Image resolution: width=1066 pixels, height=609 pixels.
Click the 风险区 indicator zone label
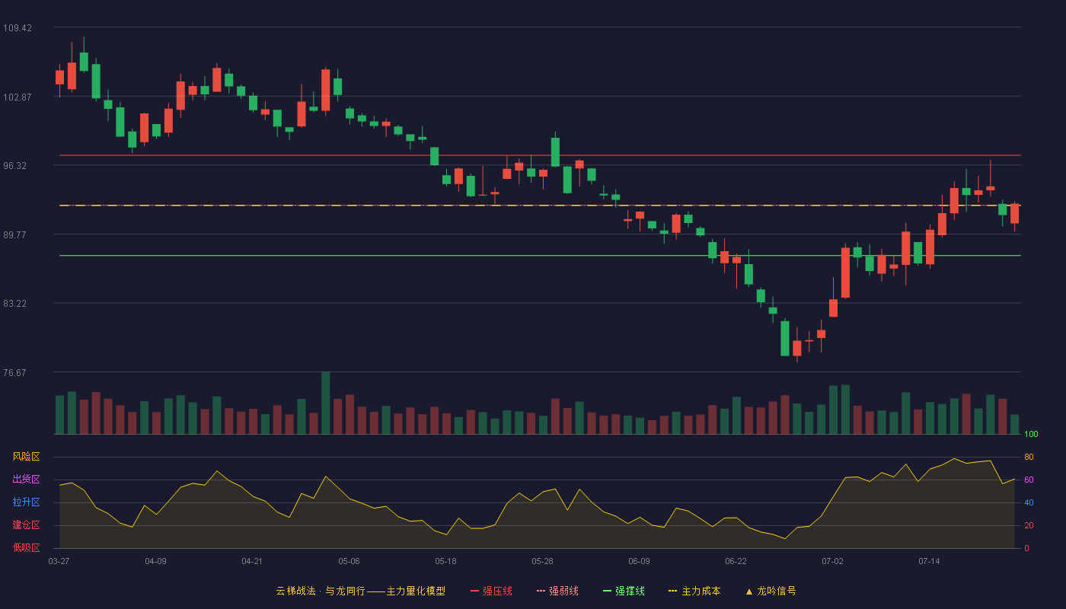pos(26,457)
